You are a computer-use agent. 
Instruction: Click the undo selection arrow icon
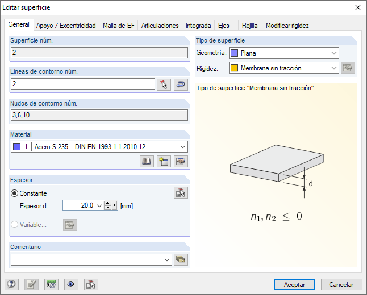181,85
